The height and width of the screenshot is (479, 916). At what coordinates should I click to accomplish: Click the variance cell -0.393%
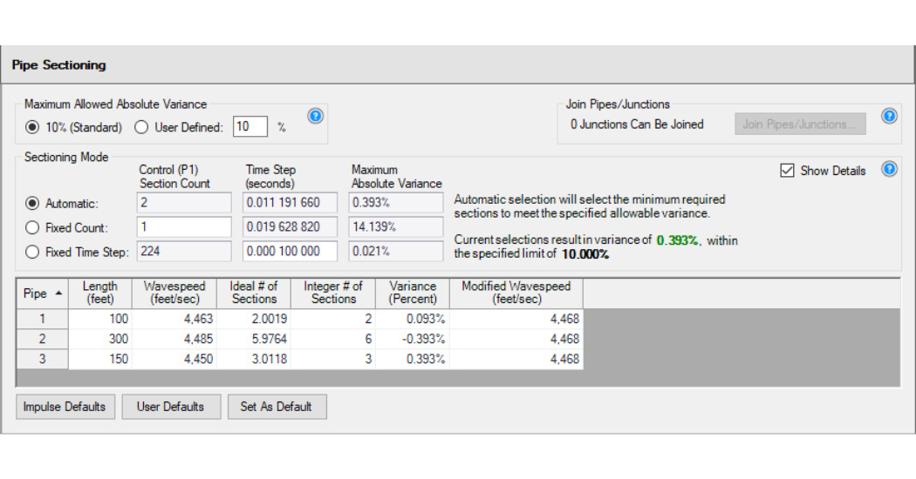coord(413,339)
